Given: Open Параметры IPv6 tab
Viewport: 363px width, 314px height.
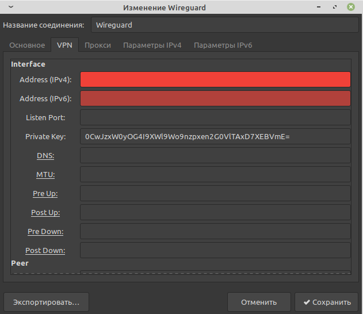Looking at the screenshot, I should [x=223, y=45].
